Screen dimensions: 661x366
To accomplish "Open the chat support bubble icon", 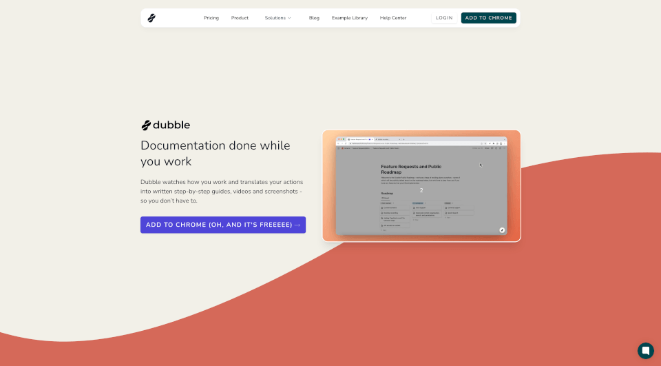I will [645, 350].
